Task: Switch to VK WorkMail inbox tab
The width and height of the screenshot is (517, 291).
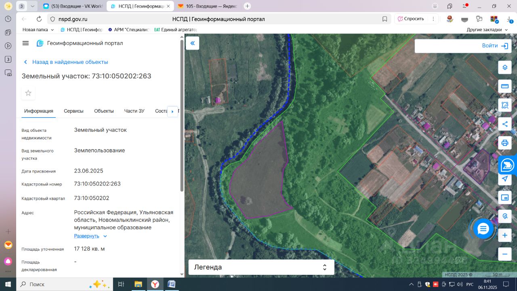Action: click(x=73, y=6)
